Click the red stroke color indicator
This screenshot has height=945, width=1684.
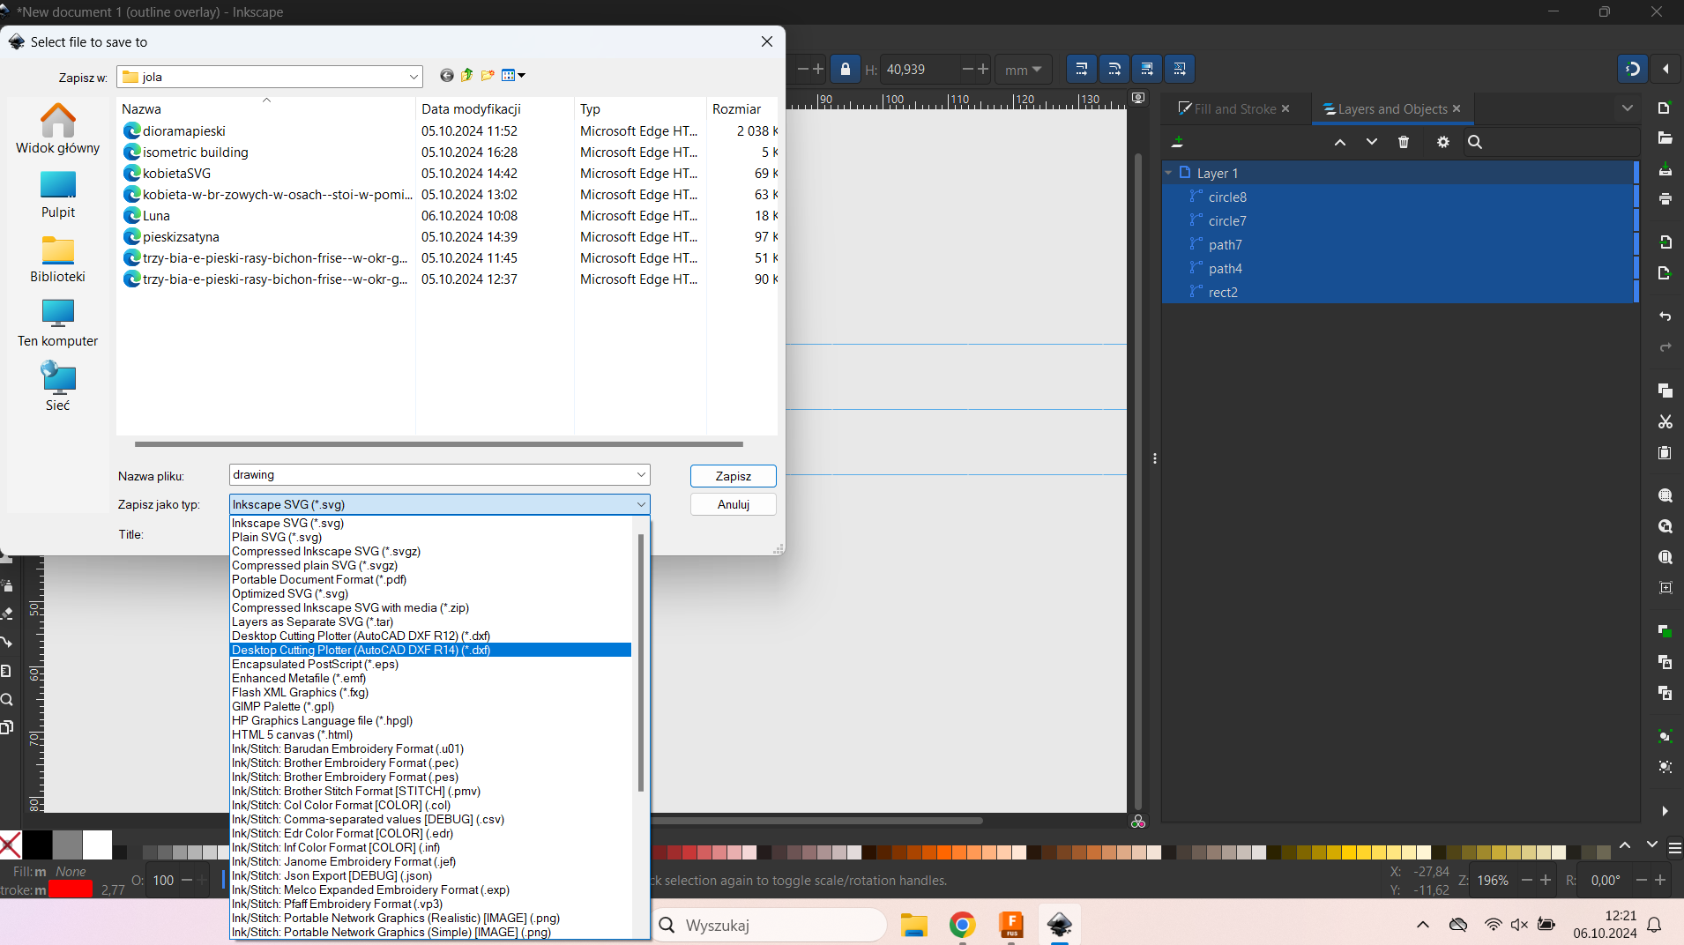pyautogui.click(x=71, y=889)
